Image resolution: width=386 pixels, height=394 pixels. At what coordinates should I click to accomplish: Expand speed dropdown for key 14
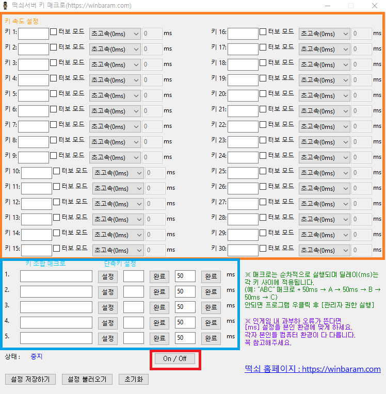point(118,235)
